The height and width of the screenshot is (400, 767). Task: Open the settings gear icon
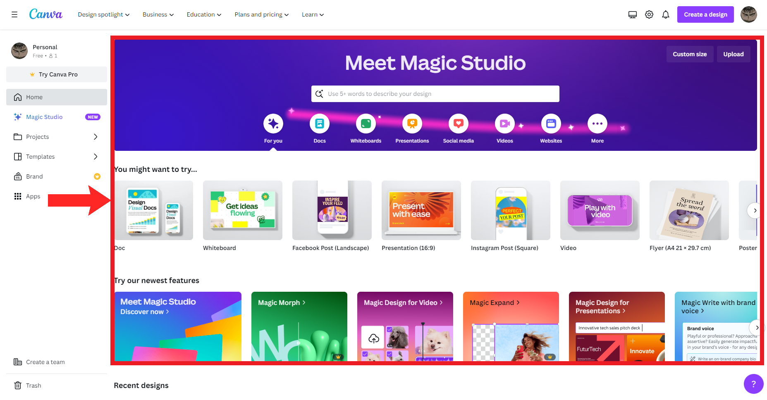(x=649, y=14)
